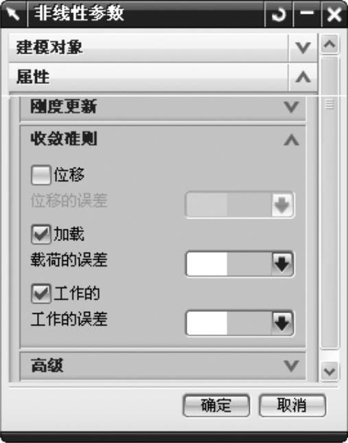The width and height of the screenshot is (348, 443).
Task: Click the vertical scrollbar thumb
Action: click(x=329, y=203)
